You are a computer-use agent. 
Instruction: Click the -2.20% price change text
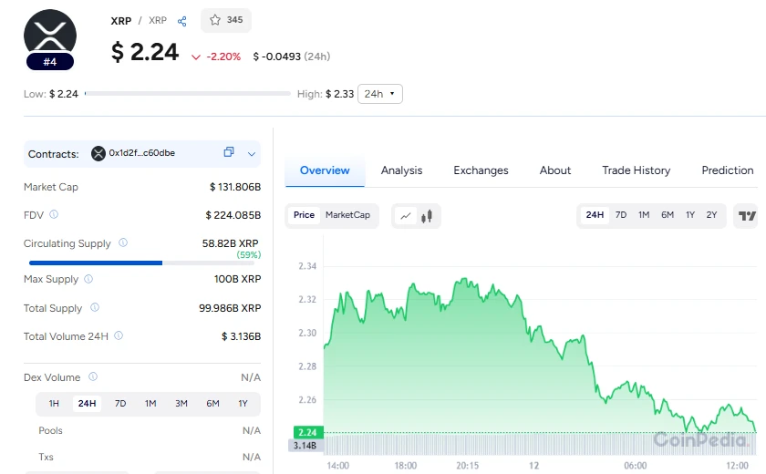223,57
